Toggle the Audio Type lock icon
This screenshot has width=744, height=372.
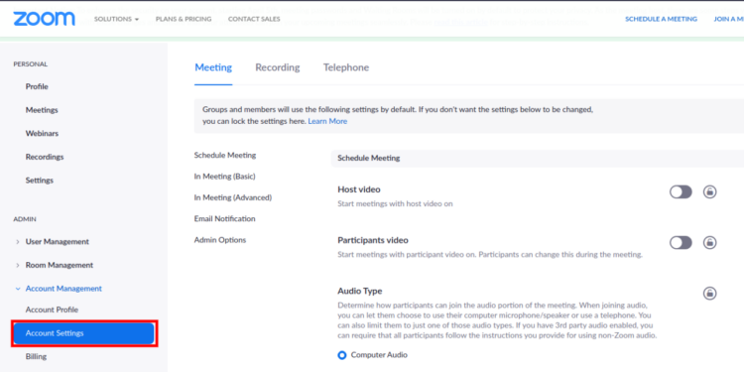709,293
